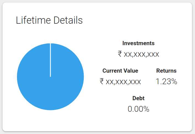The image size is (195, 134).
Task: Select the Current Value label
Action: tap(120, 71)
